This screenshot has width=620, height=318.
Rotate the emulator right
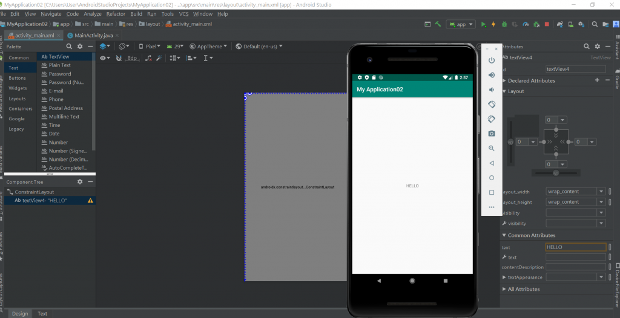coord(492,119)
